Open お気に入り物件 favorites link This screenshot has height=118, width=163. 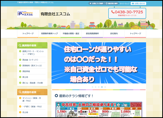[96, 3]
